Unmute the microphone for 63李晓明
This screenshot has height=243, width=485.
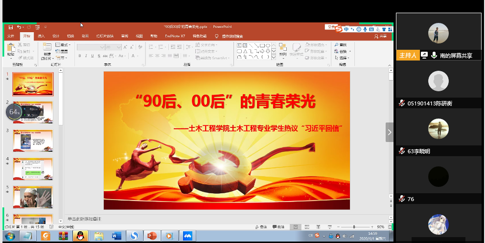(x=401, y=151)
